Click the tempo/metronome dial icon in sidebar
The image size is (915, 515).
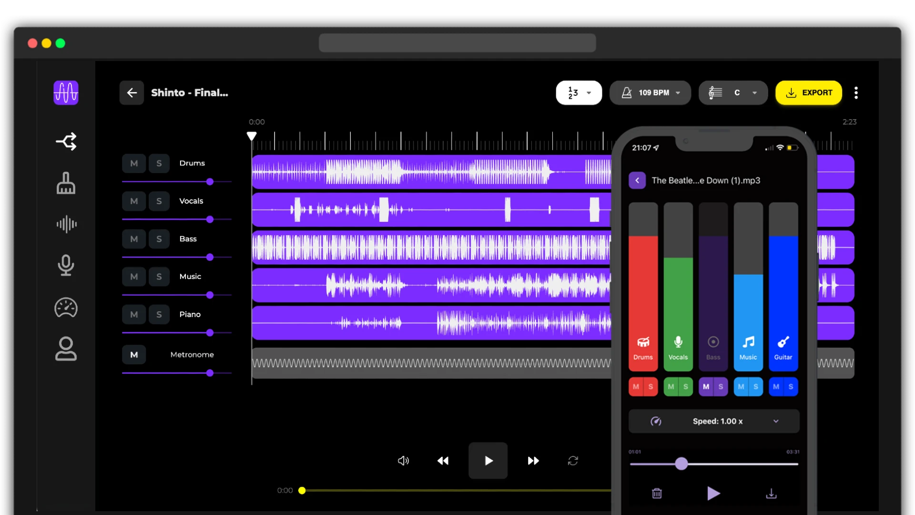tap(66, 308)
